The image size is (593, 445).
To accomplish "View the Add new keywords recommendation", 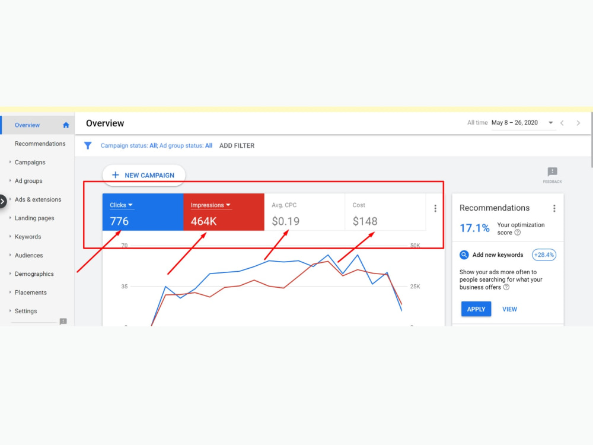I will [509, 309].
